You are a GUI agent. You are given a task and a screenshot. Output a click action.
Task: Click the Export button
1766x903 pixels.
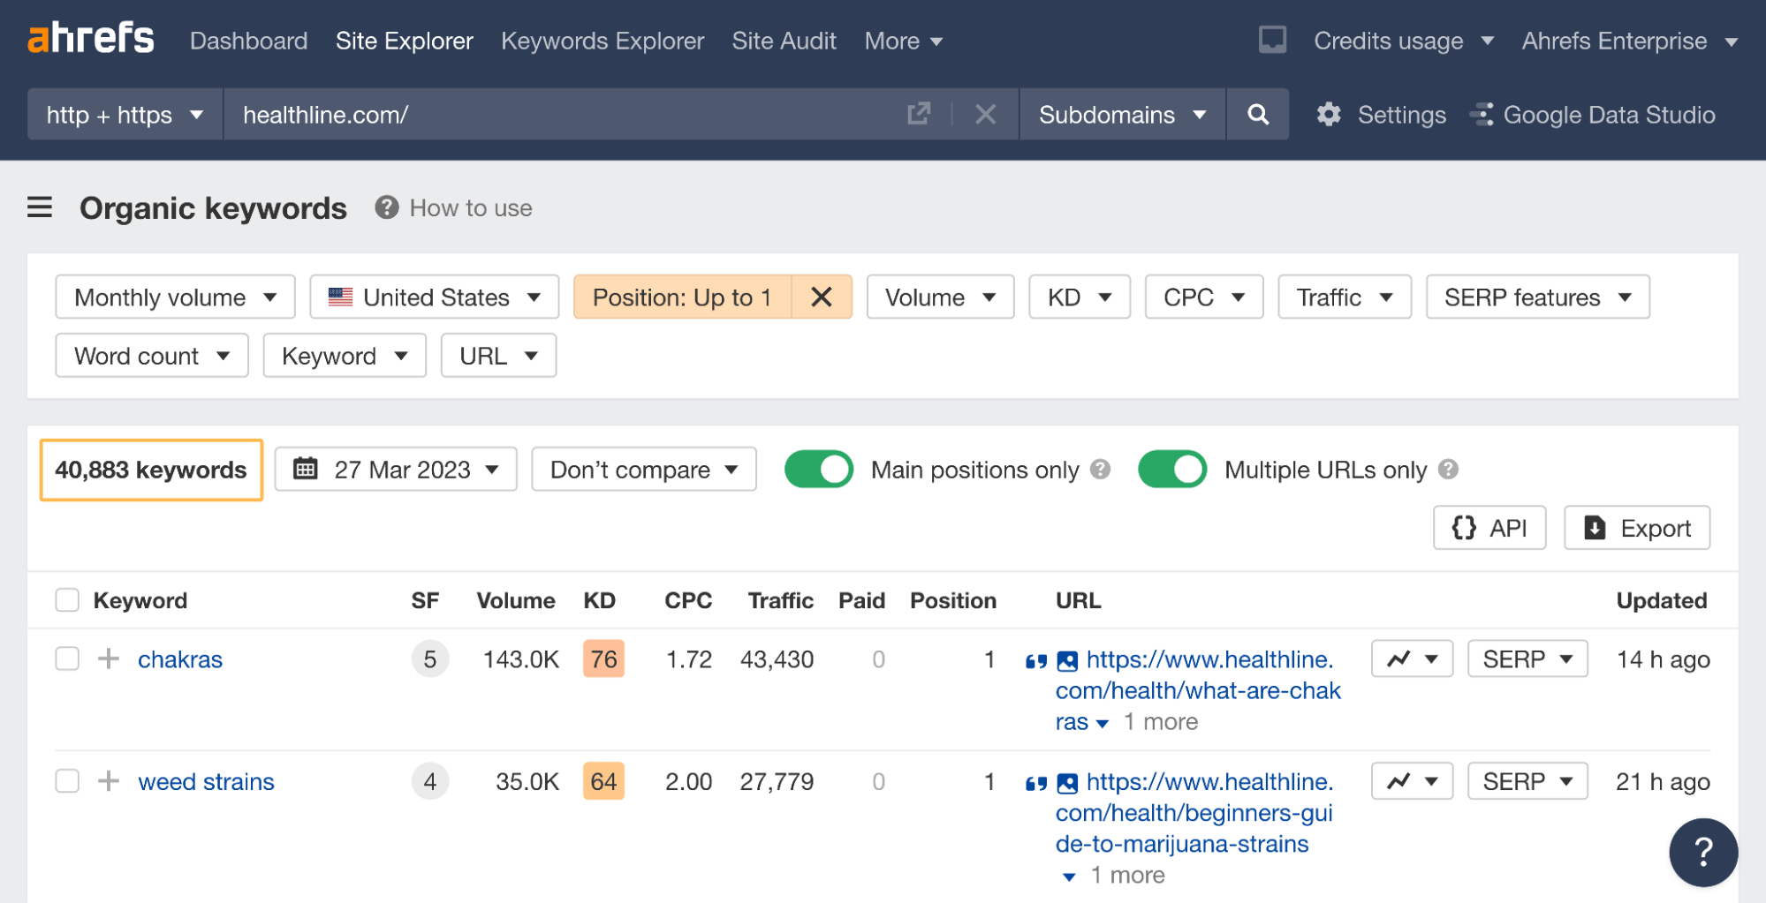[x=1636, y=527]
